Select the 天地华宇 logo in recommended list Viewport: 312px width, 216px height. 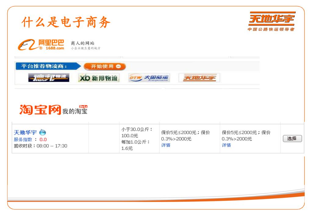pos(199,77)
